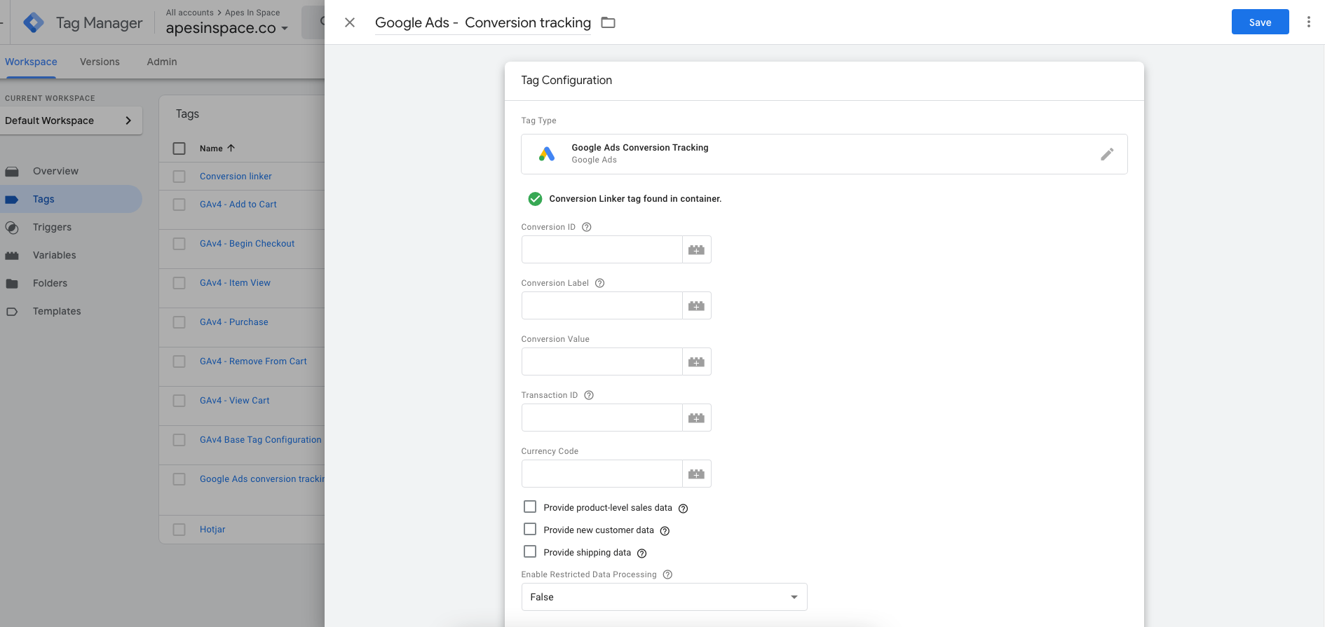Viewport: 1325px width, 627px height.
Task: Click the Currency Code input field
Action: (x=602, y=474)
